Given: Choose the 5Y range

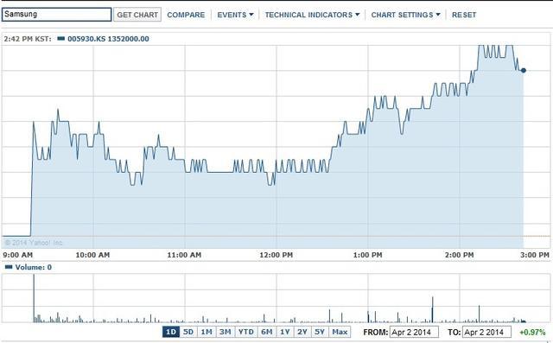Looking at the screenshot, I should click(320, 332).
